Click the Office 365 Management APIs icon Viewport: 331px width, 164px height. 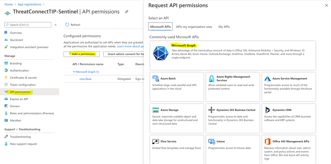pyautogui.click(x=267, y=141)
